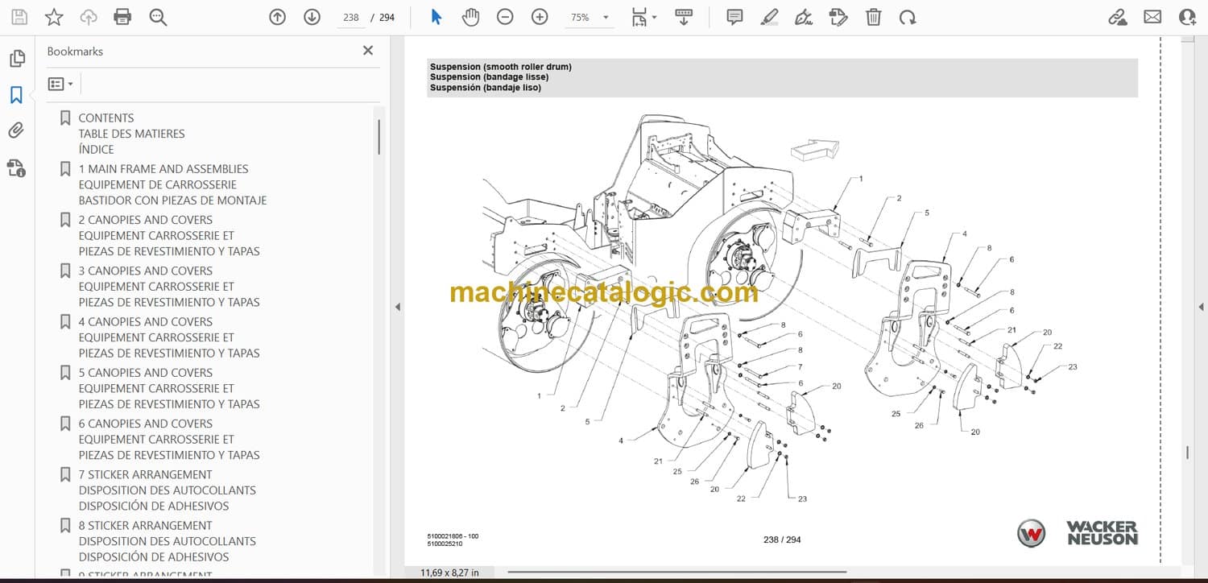The height and width of the screenshot is (583, 1208).
Task: Click the "5100021806 - 100" document number
Action: 453,536
